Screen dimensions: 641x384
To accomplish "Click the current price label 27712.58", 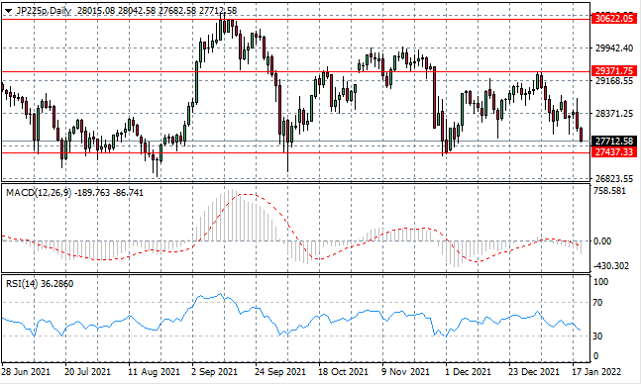I will pos(614,142).
